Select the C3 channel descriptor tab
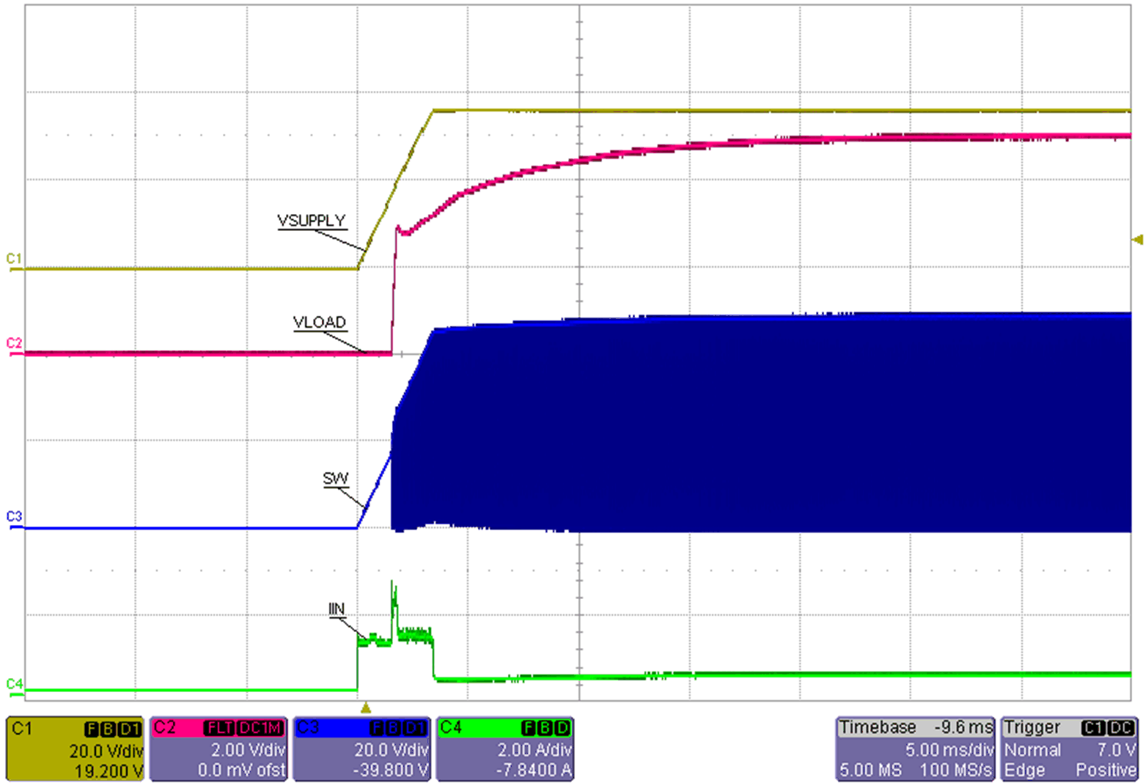The height and width of the screenshot is (783, 1146). coord(308,728)
